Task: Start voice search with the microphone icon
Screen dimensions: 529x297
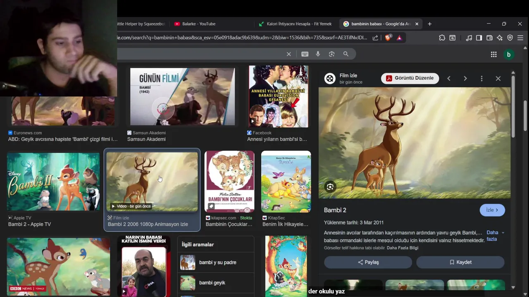Action: click(318, 54)
